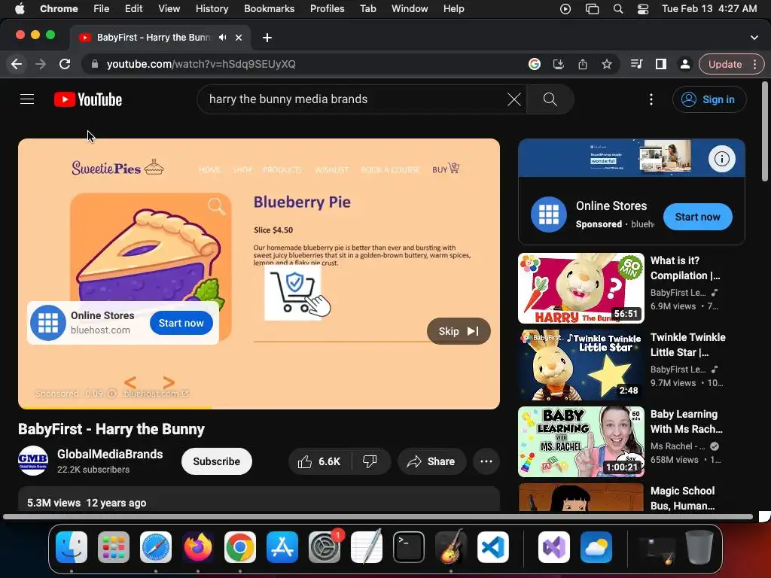Click the magnifier search button
This screenshot has height=578, width=771.
click(550, 99)
